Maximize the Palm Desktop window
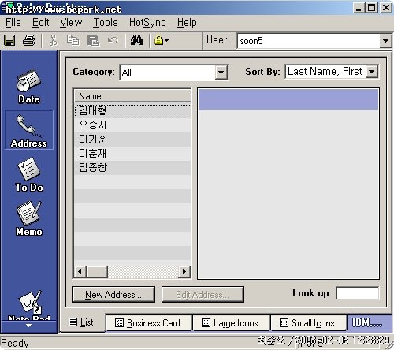Viewport: 394px width, 350px height. point(371,8)
